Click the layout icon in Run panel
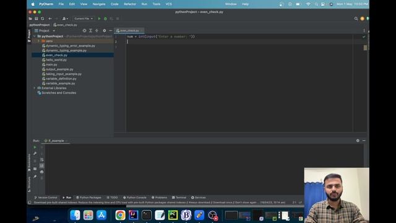Viewport: 396px width, 223px height. pos(35,168)
